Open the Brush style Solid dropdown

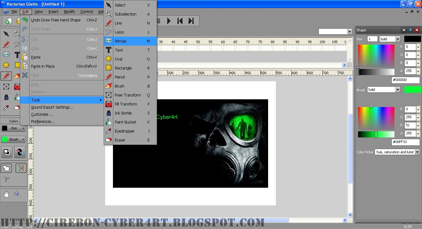[383, 90]
